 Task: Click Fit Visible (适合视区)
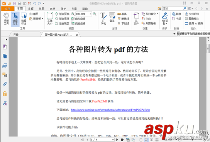[62, 23]
